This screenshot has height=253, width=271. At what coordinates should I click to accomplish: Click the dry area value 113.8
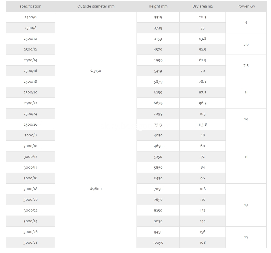(x=203, y=124)
